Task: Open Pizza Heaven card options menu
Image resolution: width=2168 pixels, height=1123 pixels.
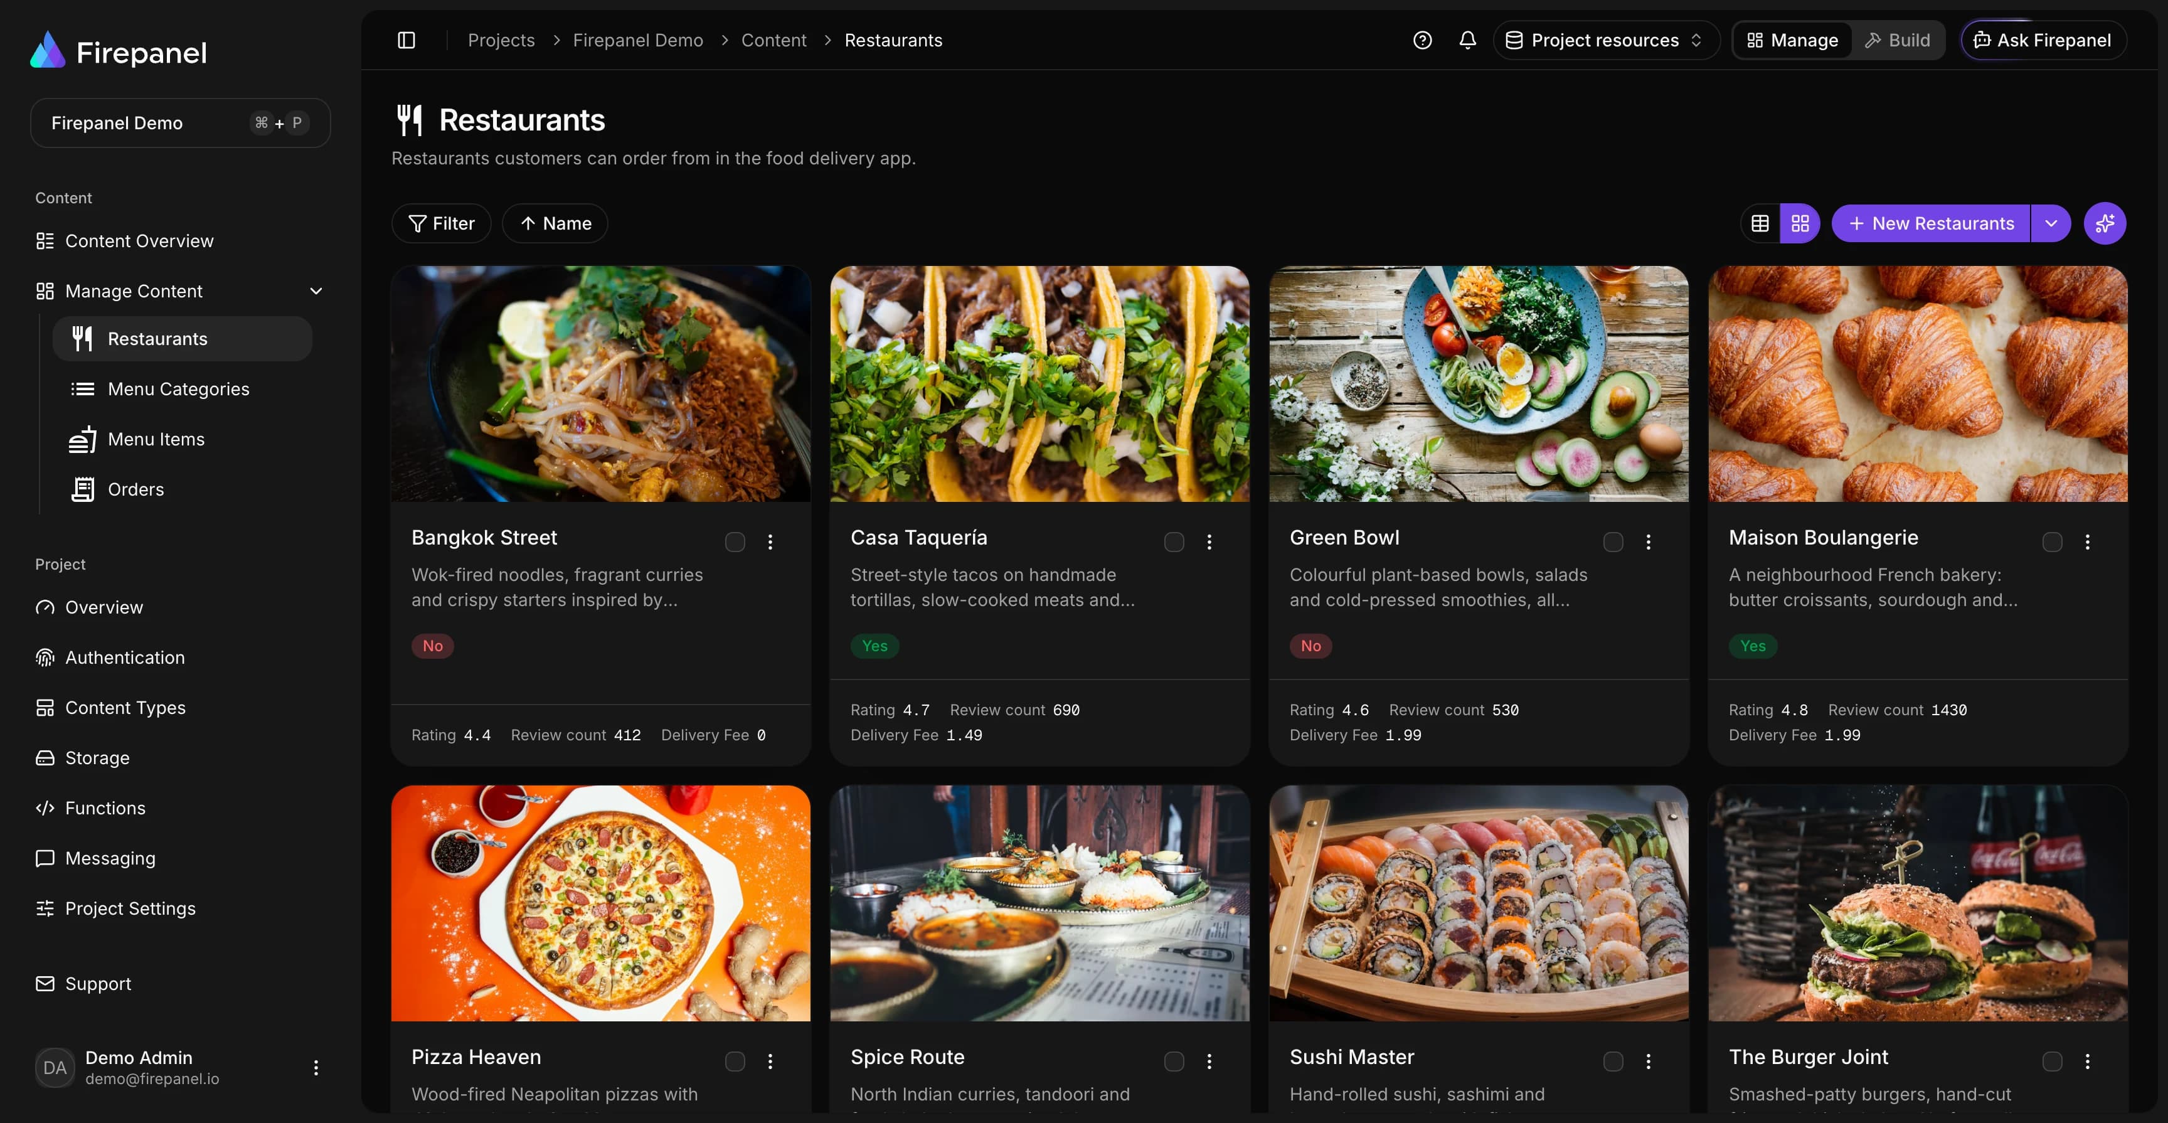Action: coord(770,1062)
